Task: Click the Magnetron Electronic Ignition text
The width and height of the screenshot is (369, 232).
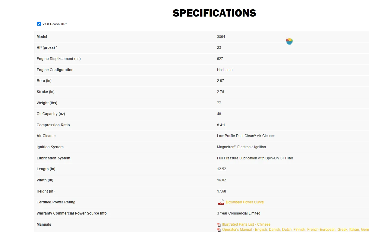Action: click(241, 147)
